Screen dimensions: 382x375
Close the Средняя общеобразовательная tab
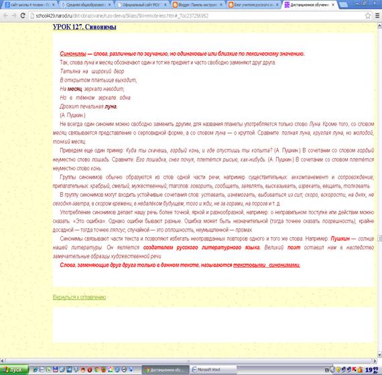109,5
